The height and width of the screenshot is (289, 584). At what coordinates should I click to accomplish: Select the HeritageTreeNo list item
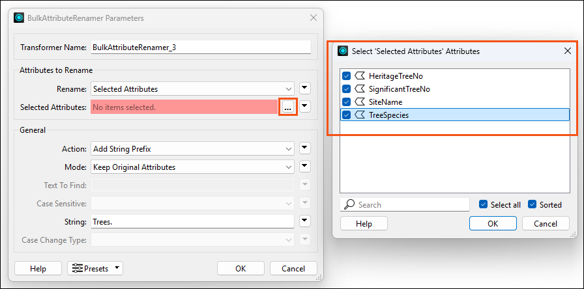455,76
